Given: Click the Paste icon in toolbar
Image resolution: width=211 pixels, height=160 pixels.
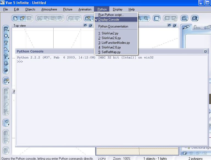Looking at the screenshot, I should pos(53,18).
